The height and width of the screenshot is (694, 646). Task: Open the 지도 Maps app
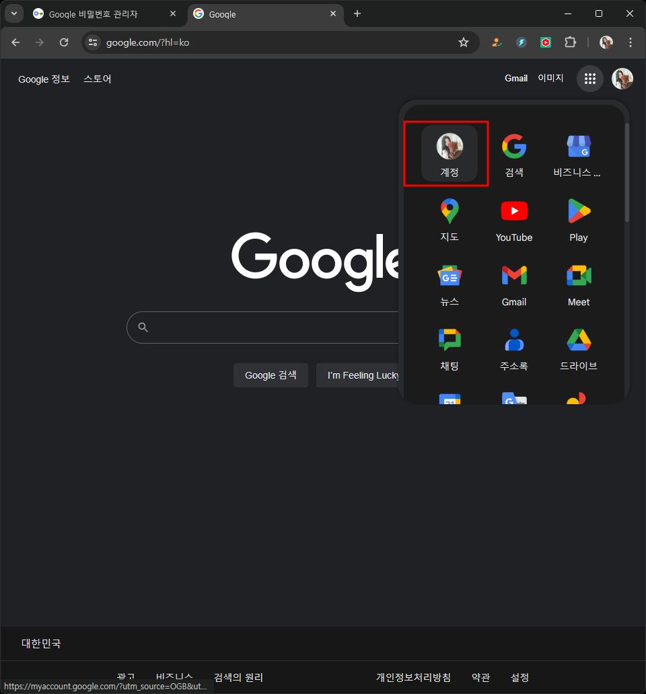coord(450,219)
